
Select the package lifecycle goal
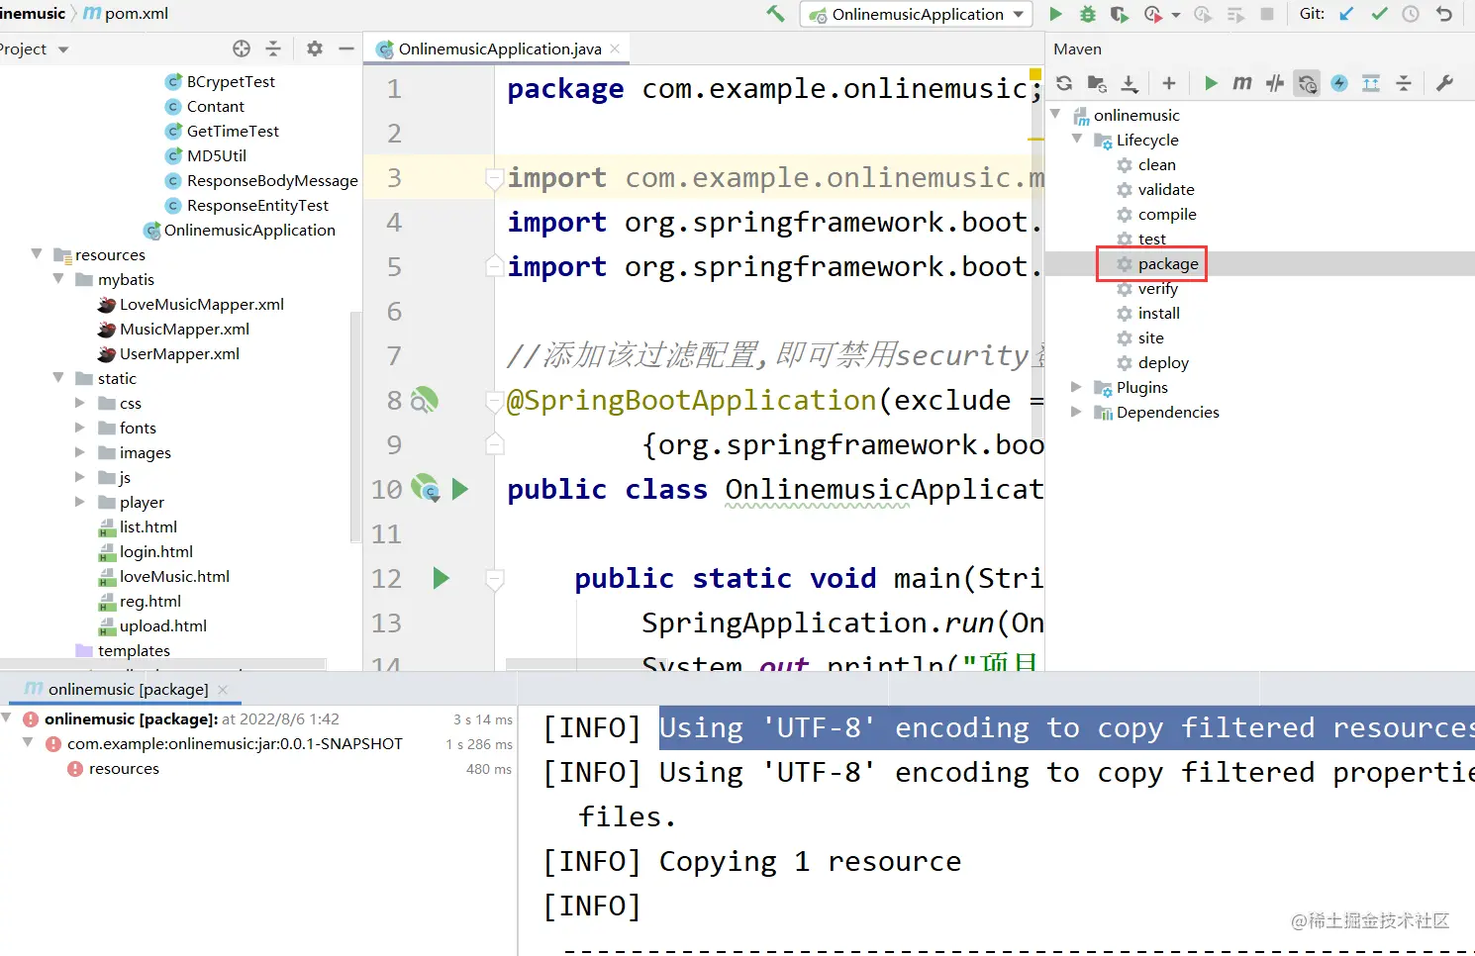click(1167, 263)
